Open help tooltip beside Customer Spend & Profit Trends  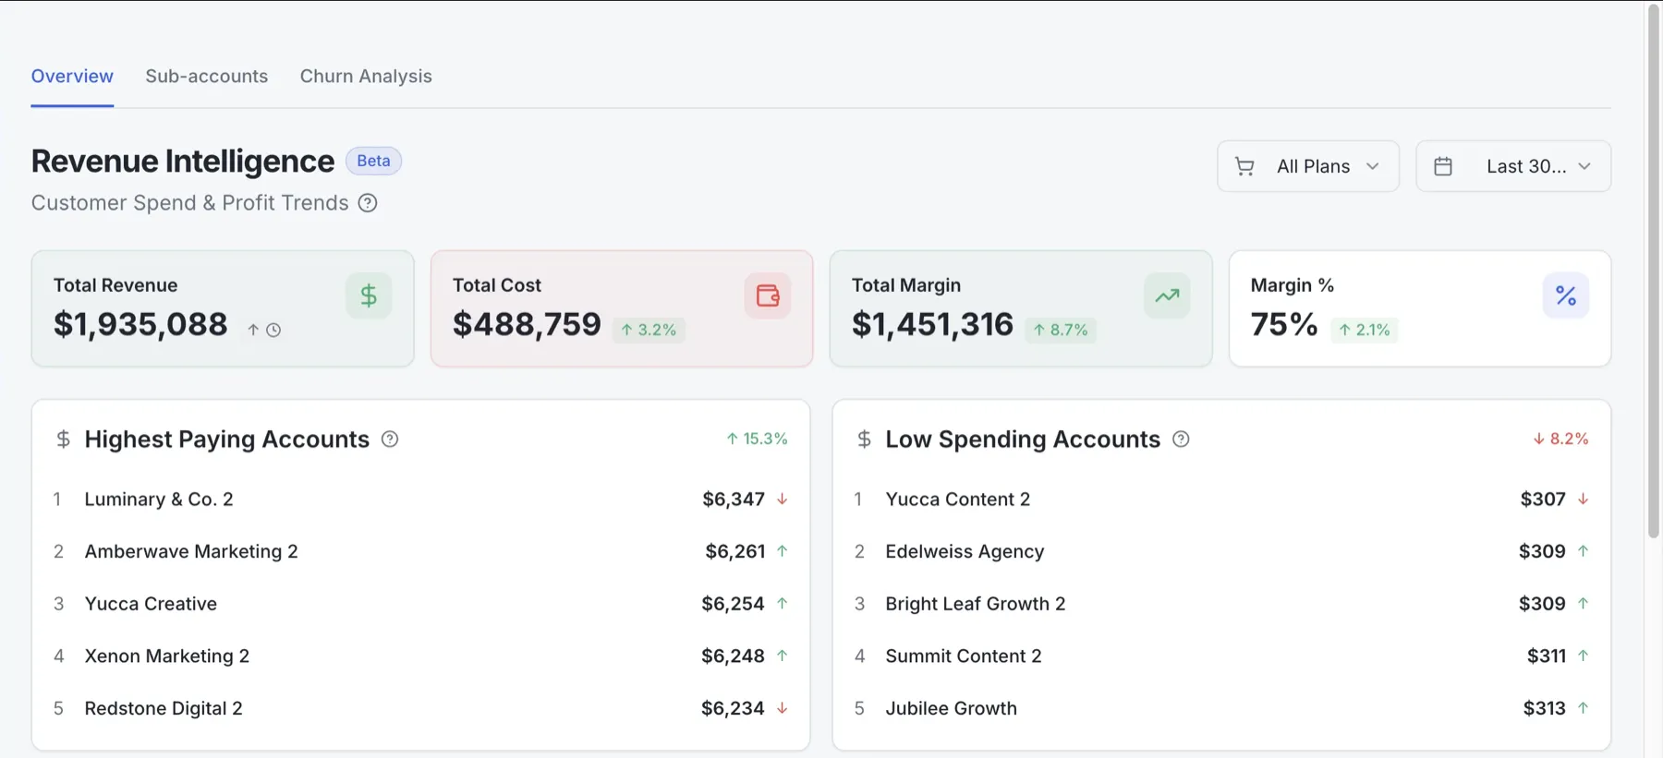point(368,203)
